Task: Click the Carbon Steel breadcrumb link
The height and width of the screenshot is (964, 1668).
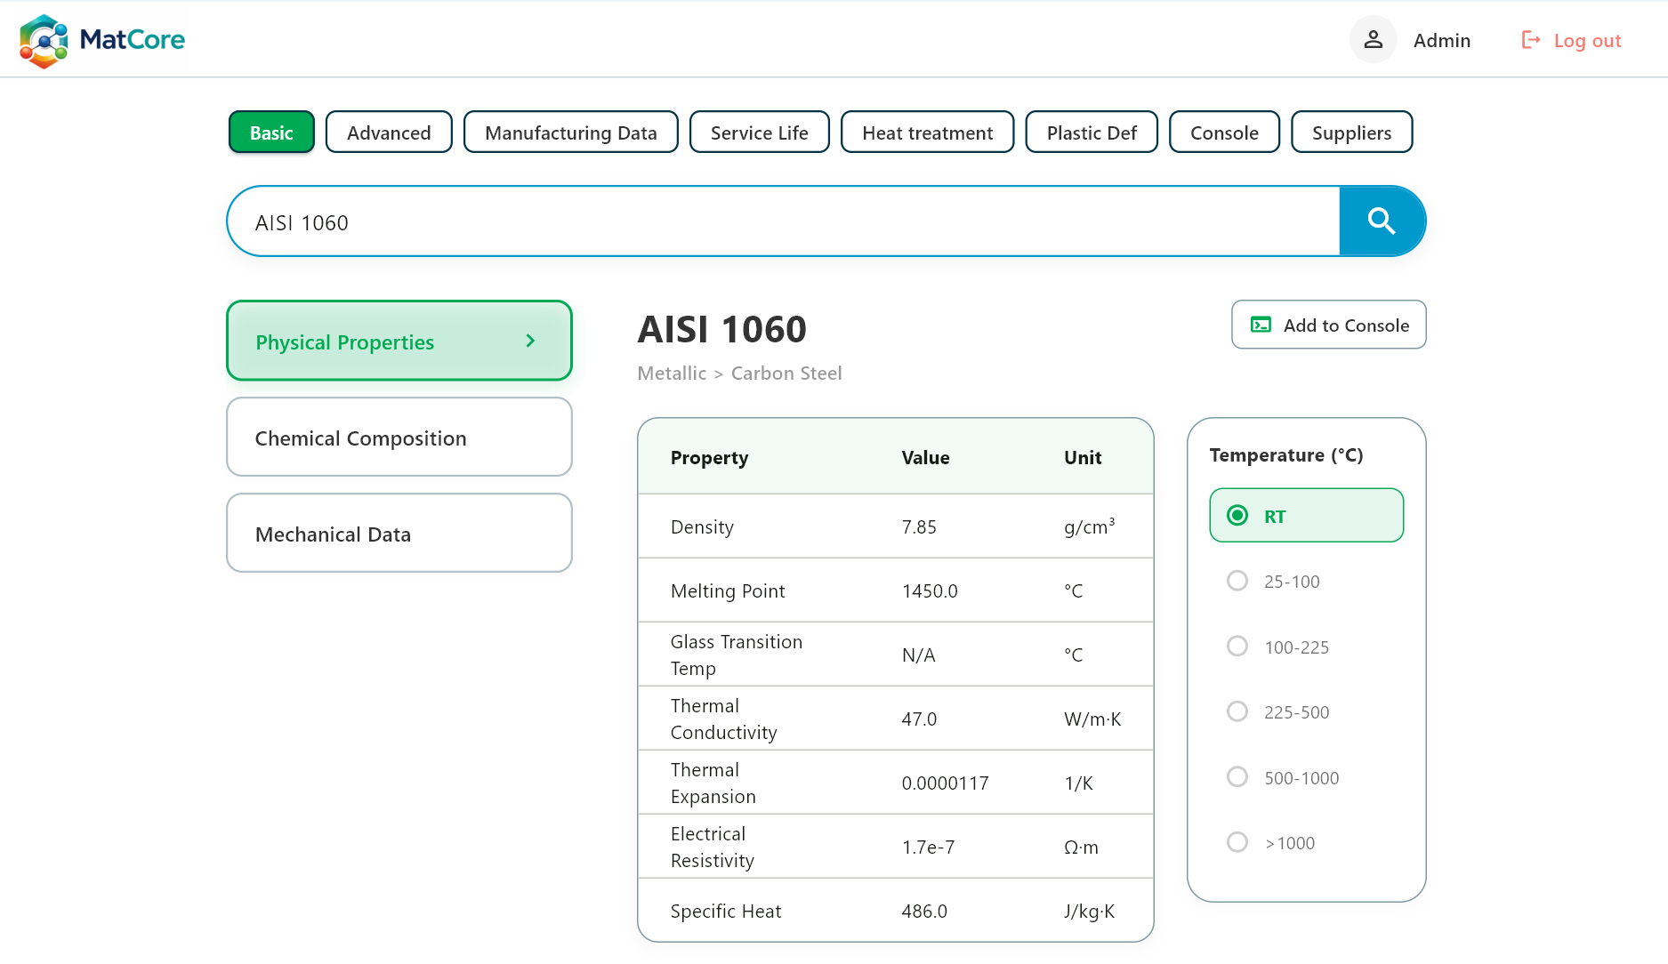Action: (x=786, y=374)
